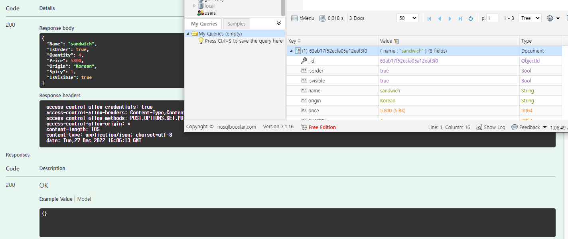
Task: Click the origin string type icon
Action: (x=304, y=100)
